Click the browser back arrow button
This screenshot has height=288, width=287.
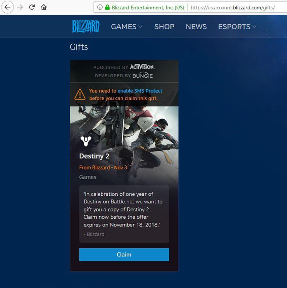[7, 7]
